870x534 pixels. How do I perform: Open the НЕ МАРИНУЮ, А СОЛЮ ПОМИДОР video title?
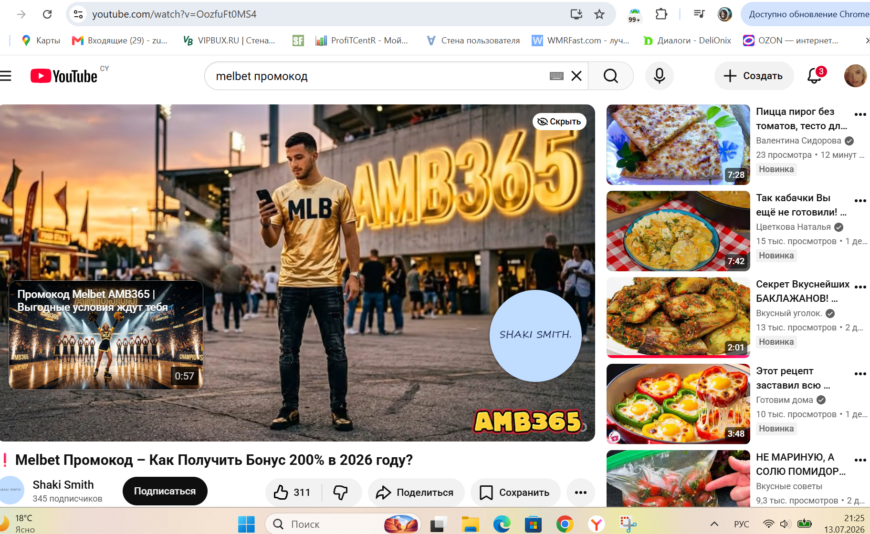coord(801,464)
